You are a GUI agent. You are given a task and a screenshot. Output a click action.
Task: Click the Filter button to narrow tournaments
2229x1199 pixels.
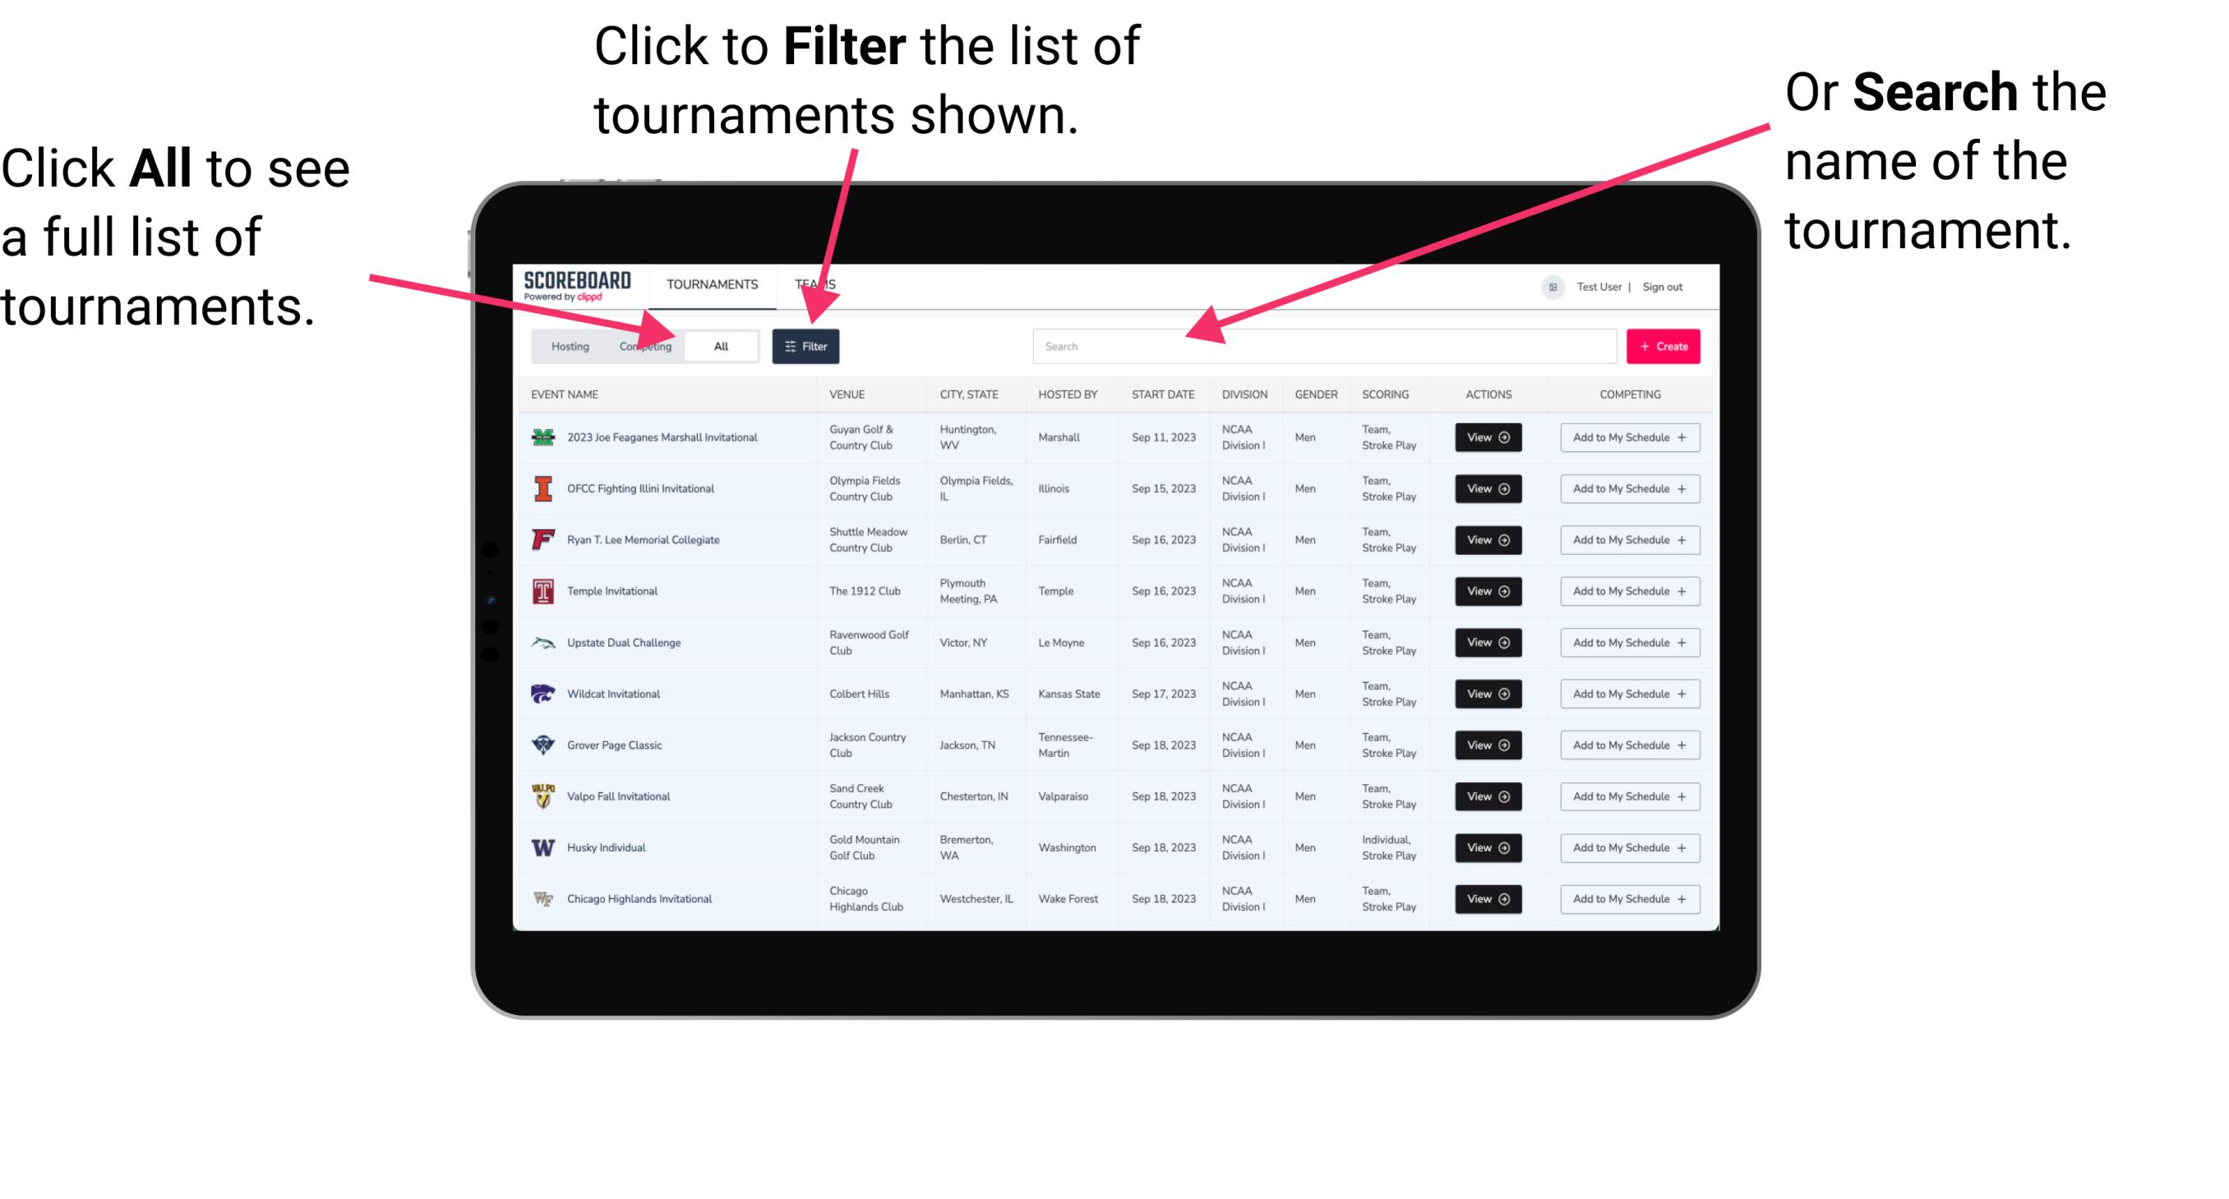[809, 345]
